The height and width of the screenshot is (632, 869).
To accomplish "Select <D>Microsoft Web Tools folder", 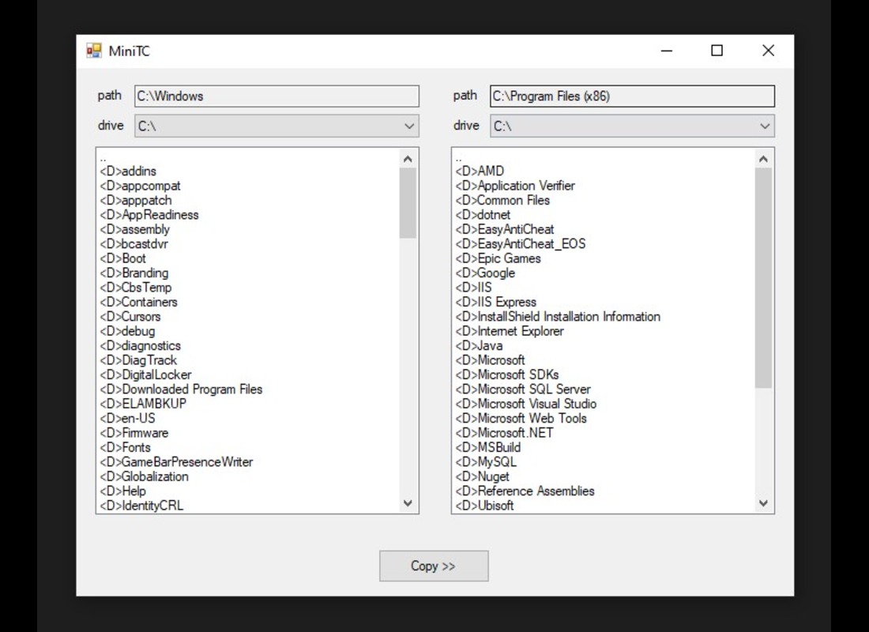I will tap(521, 418).
